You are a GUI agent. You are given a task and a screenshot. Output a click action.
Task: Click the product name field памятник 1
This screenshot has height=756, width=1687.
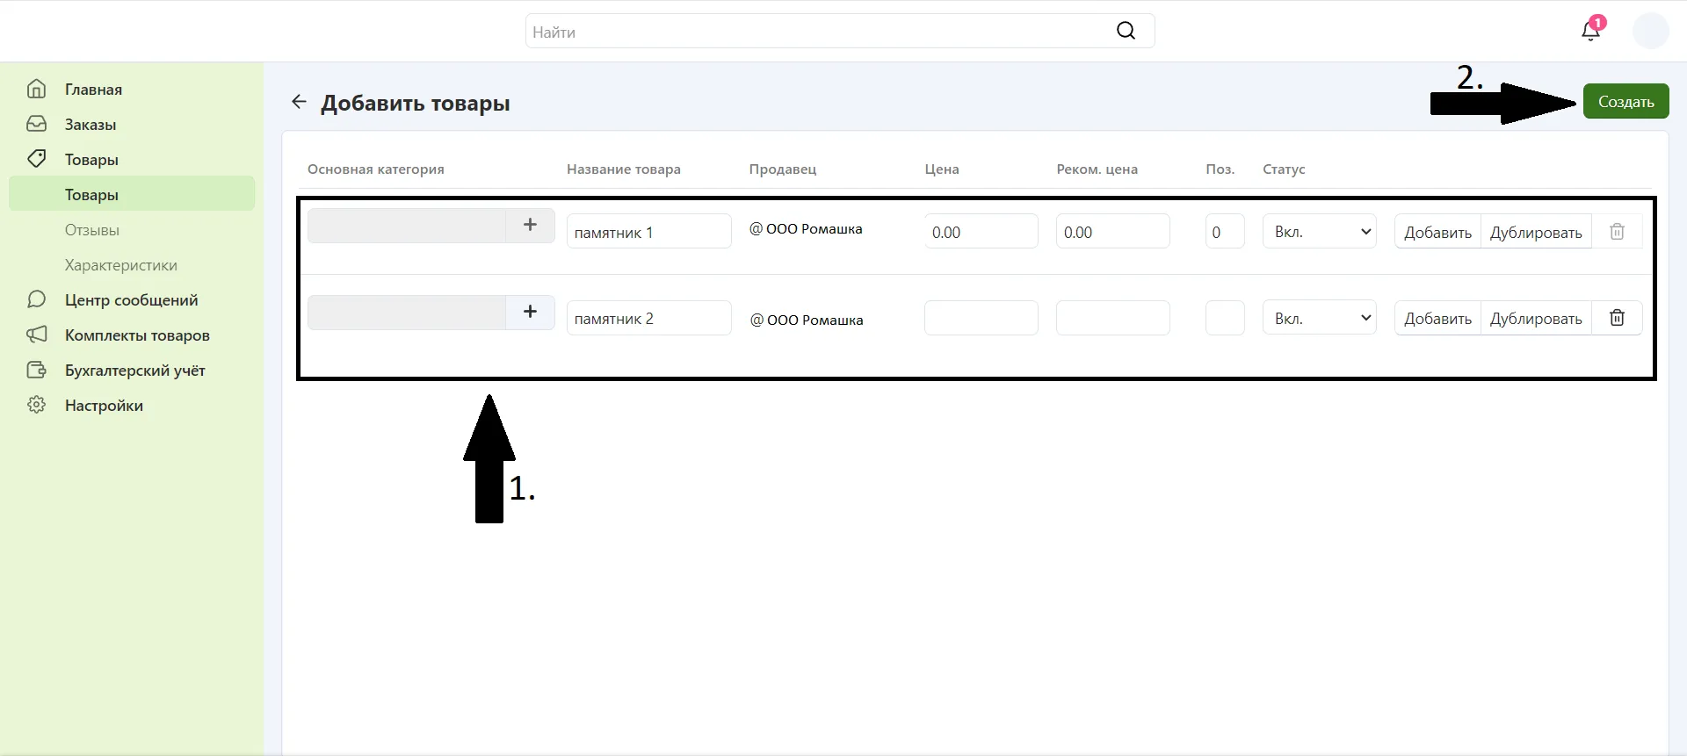(x=648, y=232)
